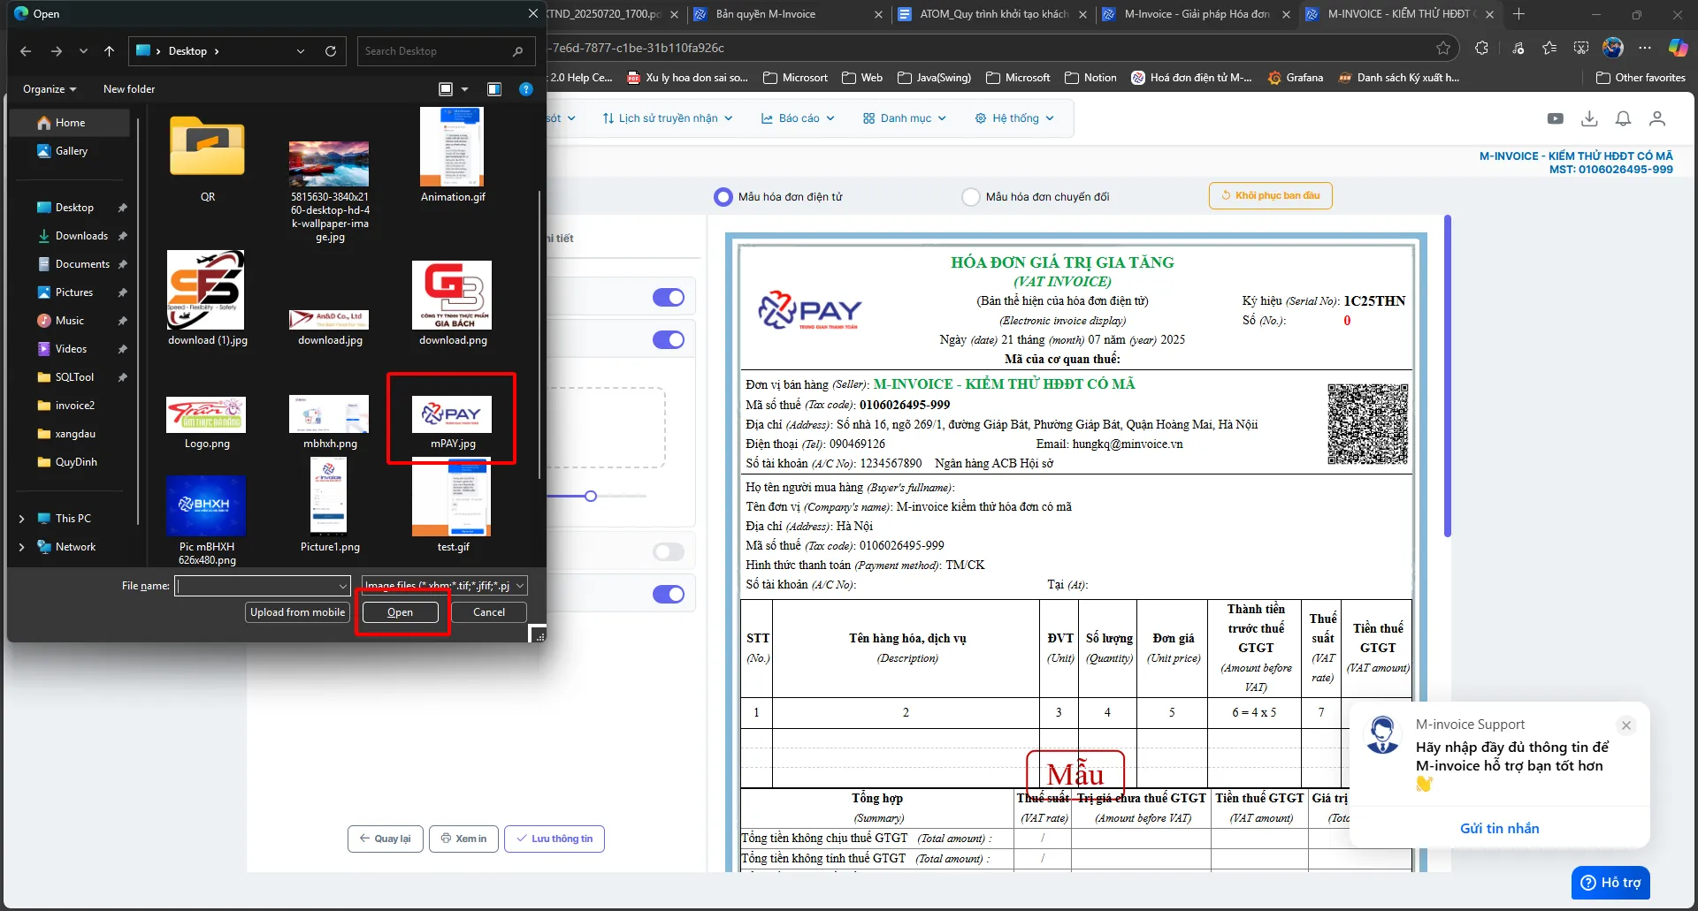Go back in the Open dialog
This screenshot has width=1698, height=911.
pos(26,51)
